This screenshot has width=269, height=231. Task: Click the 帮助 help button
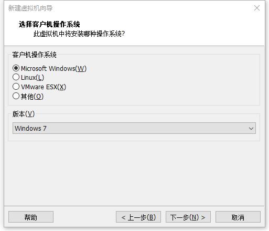[x=31, y=217]
